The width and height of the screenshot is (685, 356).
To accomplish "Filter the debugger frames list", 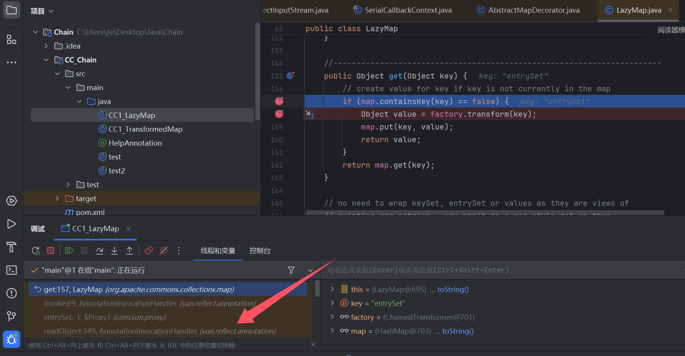I will click(291, 270).
